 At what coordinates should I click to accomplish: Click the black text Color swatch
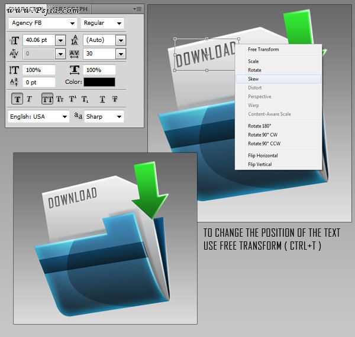99,82
